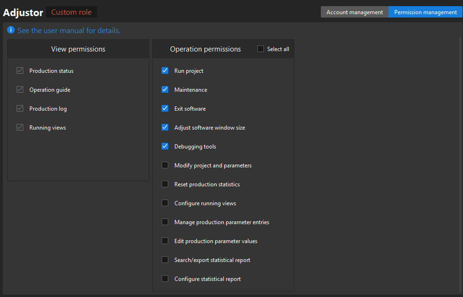Click the Custom role label
This screenshot has width=463, height=297.
pos(72,12)
